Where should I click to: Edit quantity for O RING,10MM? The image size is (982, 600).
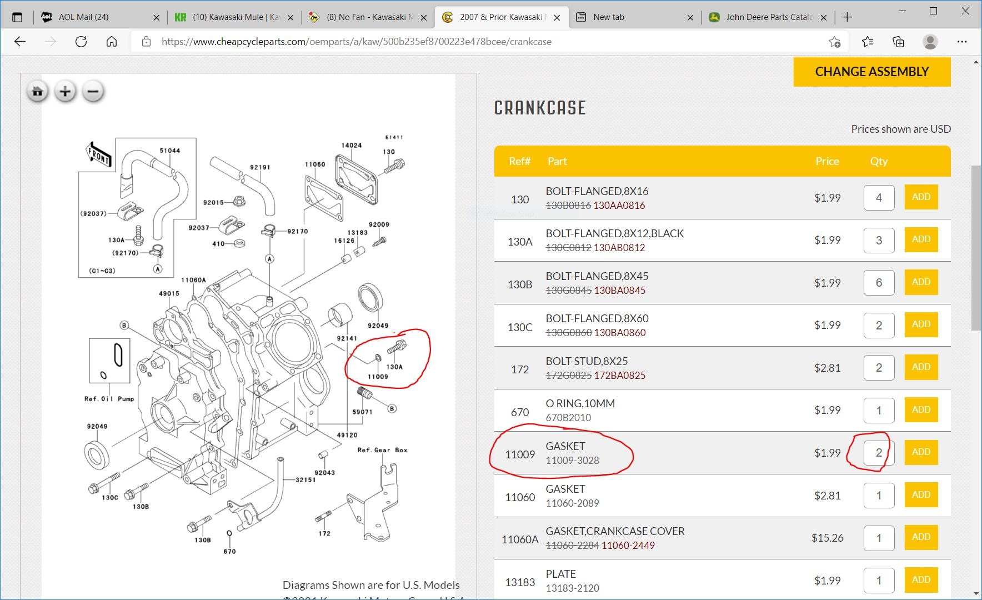879,411
